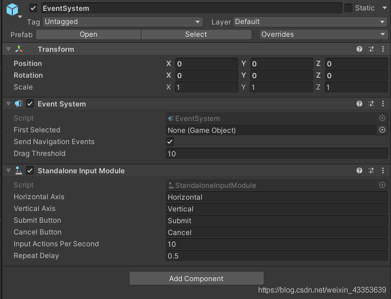The width and height of the screenshot is (391, 299).
Task: Open Transform presets slider icon
Action: [371, 49]
